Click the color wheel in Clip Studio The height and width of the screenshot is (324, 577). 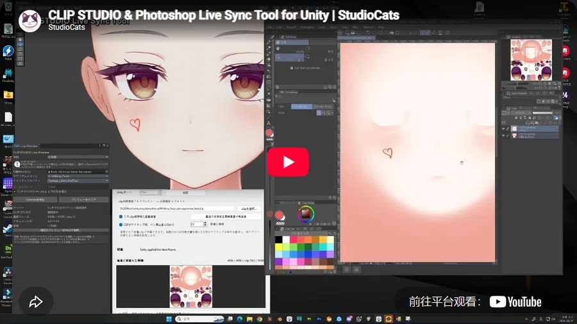pyautogui.click(x=305, y=214)
